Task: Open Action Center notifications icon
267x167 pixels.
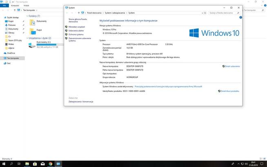Action: [x=262, y=164]
